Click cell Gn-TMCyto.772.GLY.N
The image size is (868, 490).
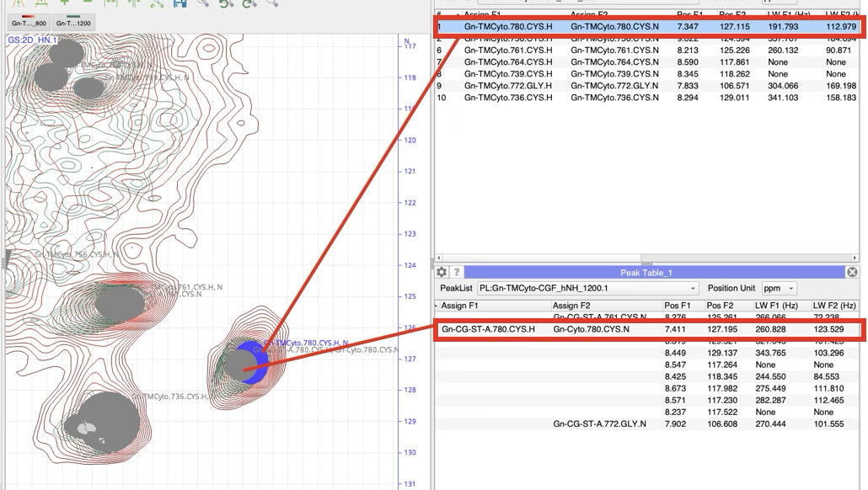coord(614,86)
